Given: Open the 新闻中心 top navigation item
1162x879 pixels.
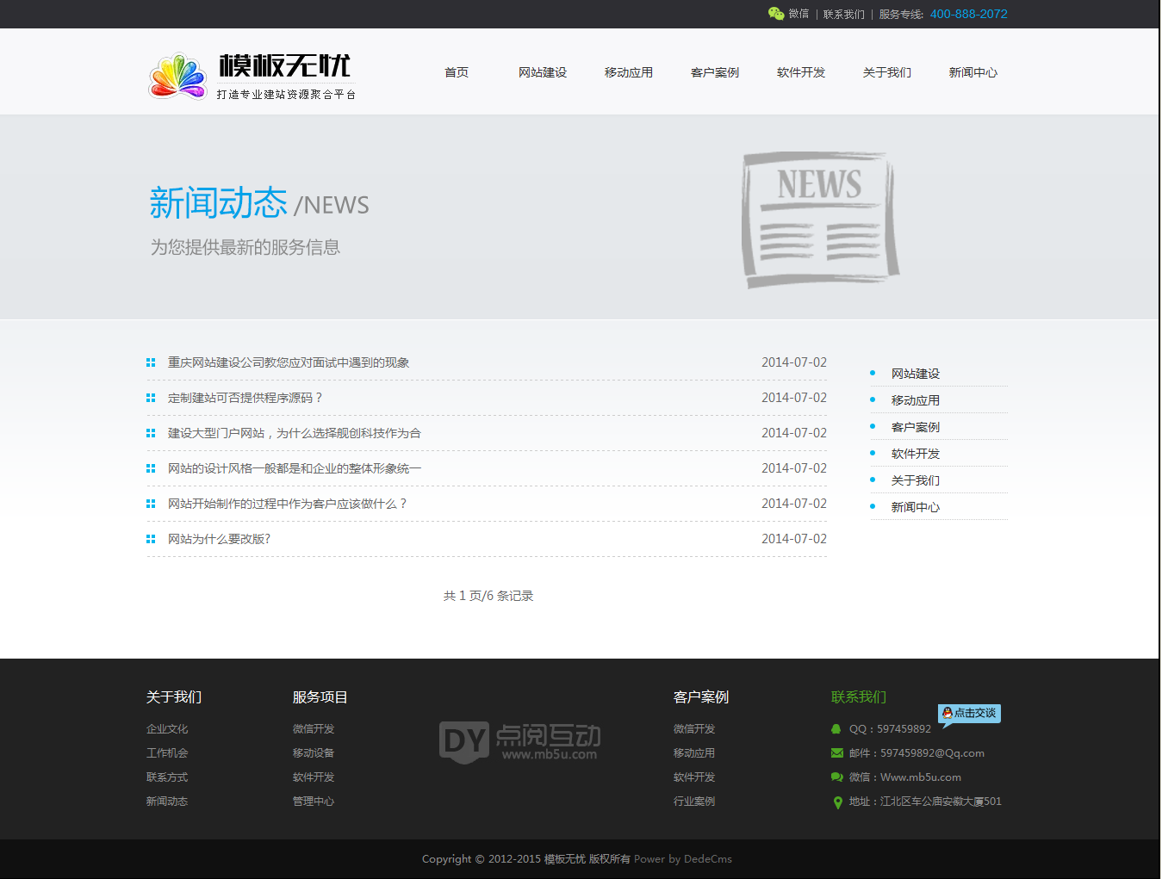Looking at the screenshot, I should point(973,72).
